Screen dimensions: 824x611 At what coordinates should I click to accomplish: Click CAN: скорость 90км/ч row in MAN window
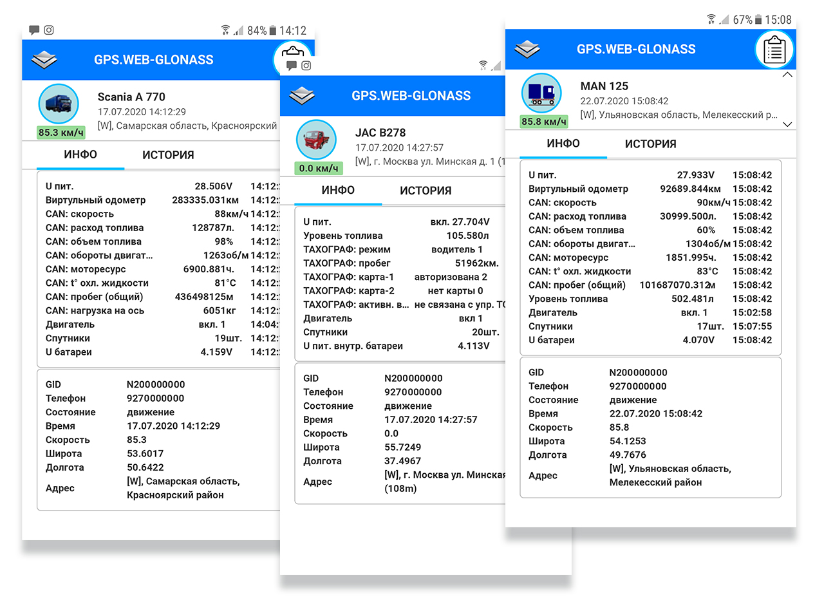[x=650, y=203]
